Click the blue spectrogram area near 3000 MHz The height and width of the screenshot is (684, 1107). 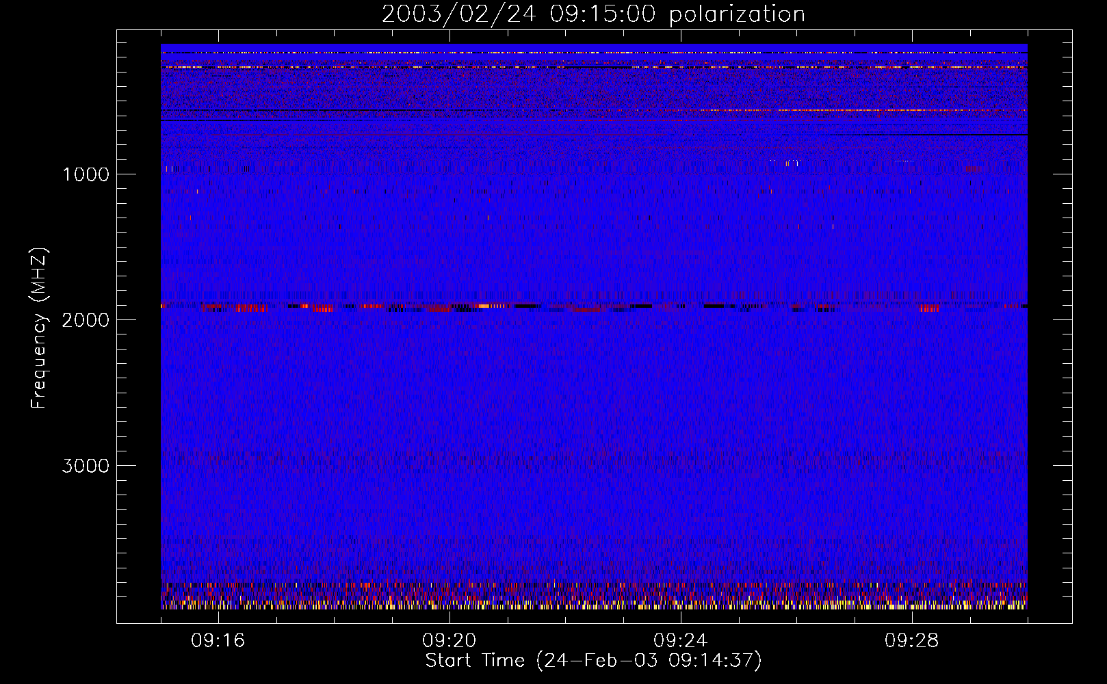(593, 465)
